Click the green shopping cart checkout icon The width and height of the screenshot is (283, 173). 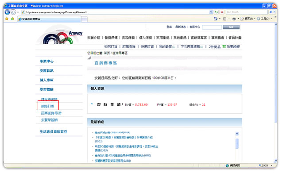224,46
